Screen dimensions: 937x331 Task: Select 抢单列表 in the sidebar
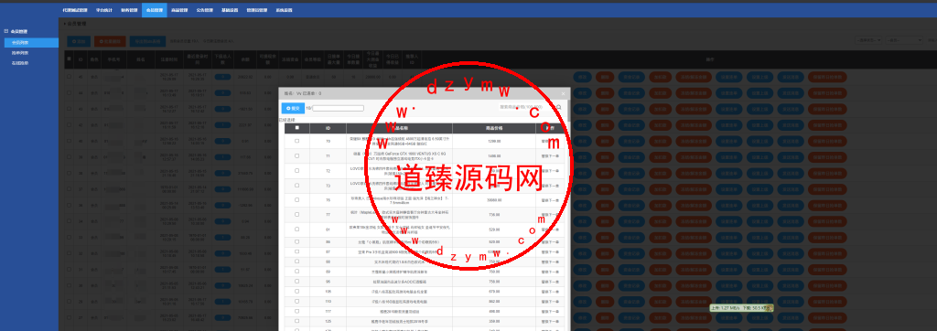click(20, 53)
